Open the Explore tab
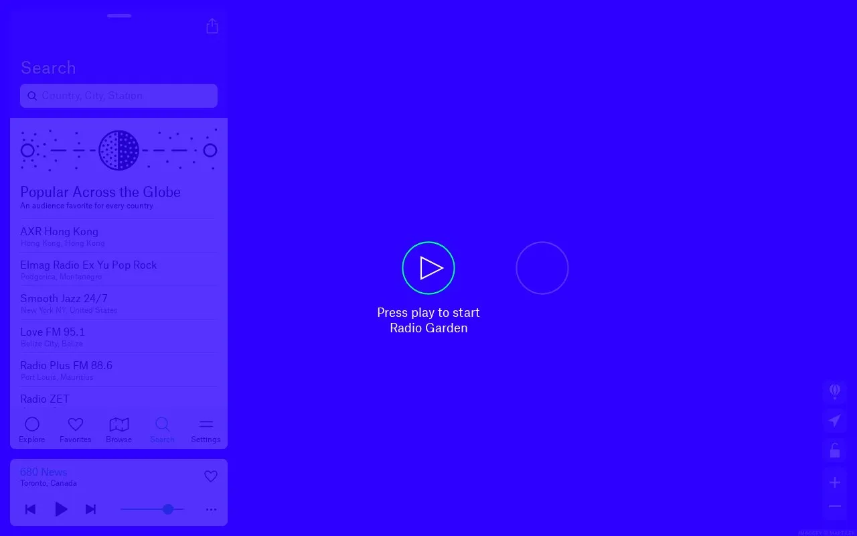This screenshot has height=536, width=857. (32, 429)
